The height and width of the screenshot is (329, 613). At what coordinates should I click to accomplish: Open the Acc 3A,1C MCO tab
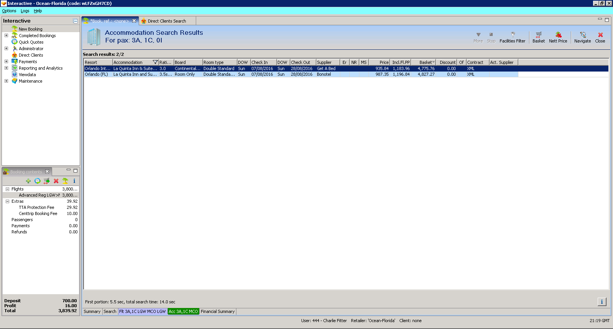tap(183, 311)
